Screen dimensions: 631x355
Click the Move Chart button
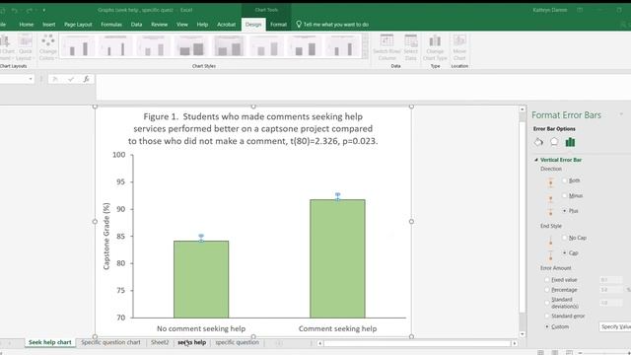coord(459,47)
